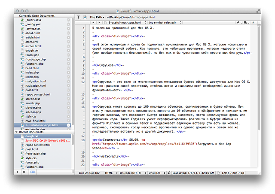
Task: Click the <h3>CopyLess</h3> line in editor
Action: (x=107, y=65)
